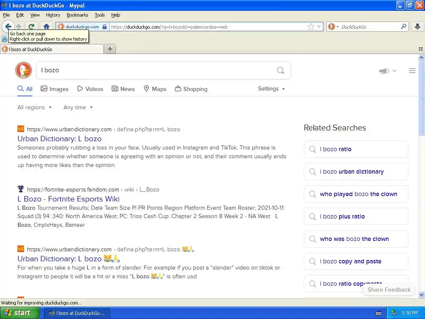This screenshot has height=319, width=425.
Task: Click the system tray safely remove icon
Action: pos(394,313)
